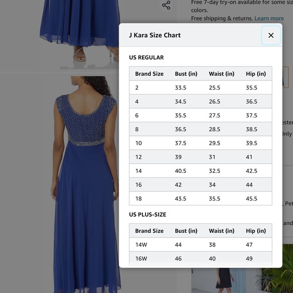Click bust value 42 for size 16
Screen dimensions: 293x293
[178, 184]
